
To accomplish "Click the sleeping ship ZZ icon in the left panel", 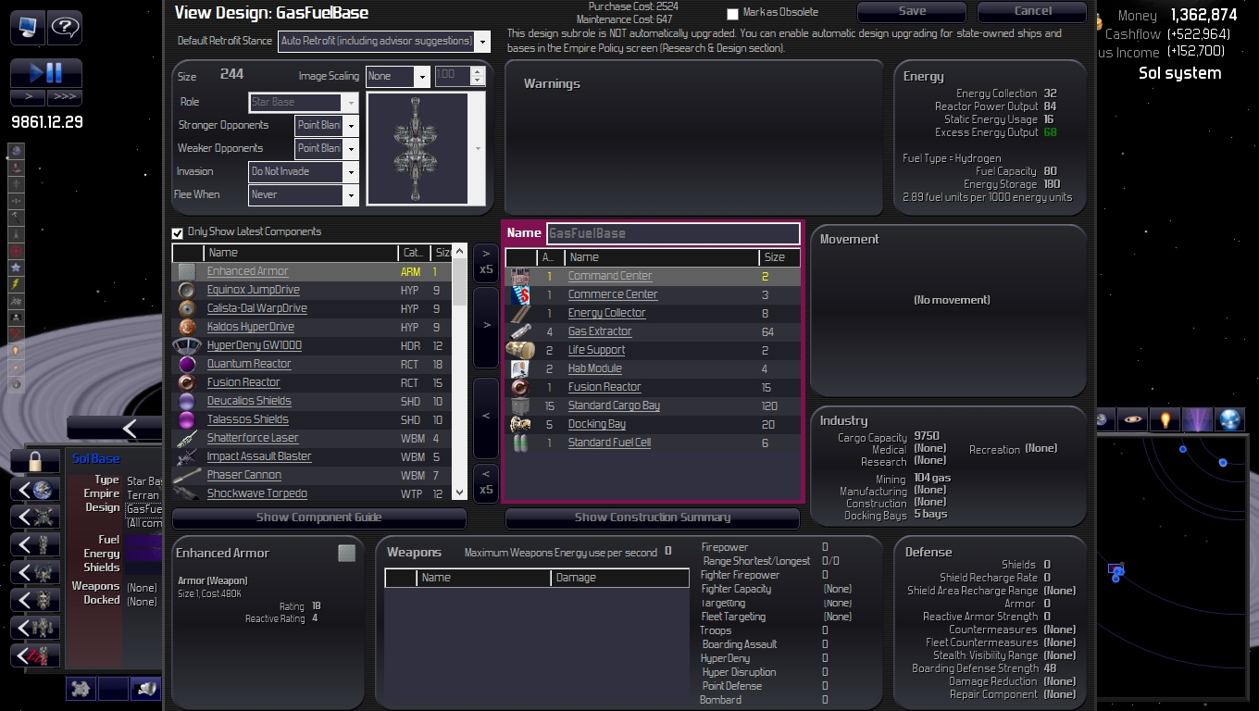I will 35,656.
